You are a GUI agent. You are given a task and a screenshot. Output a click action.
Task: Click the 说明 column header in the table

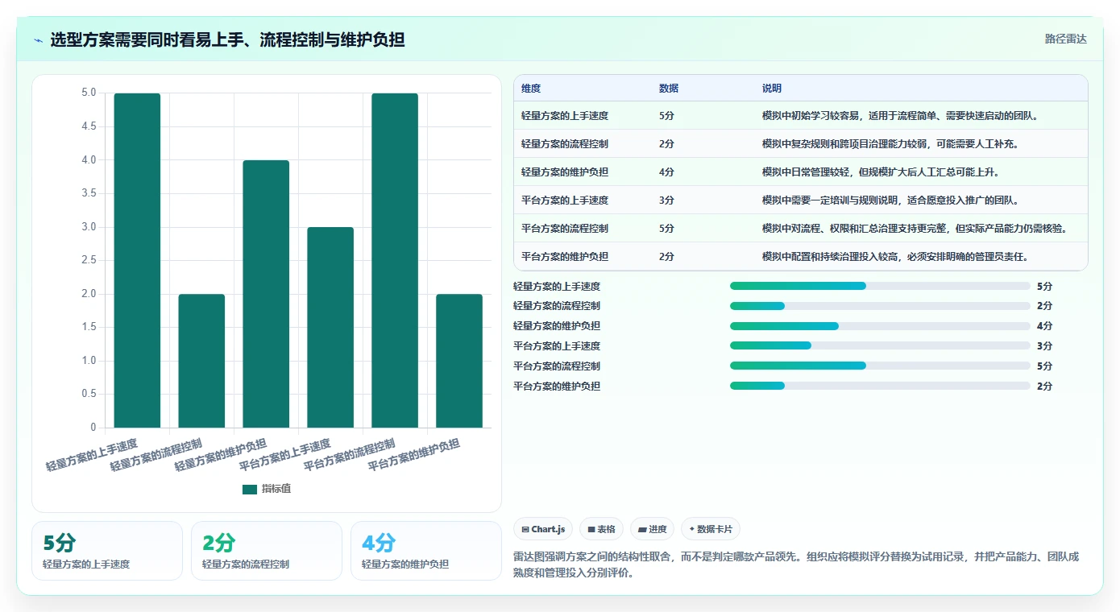coord(772,89)
